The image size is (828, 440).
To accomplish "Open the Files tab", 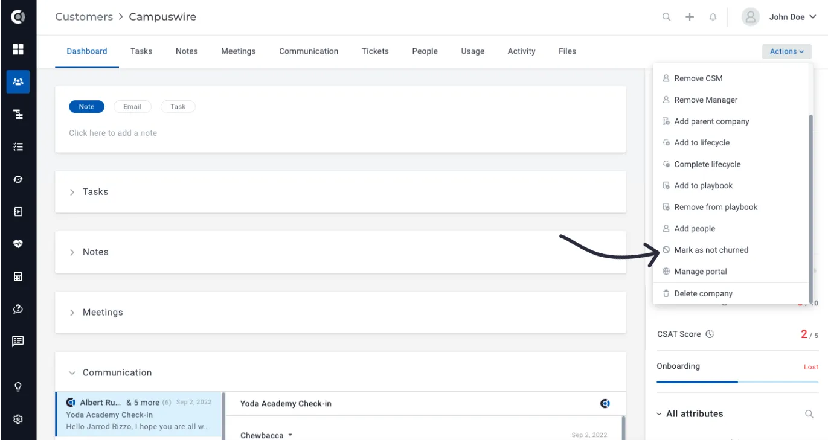I will click(x=567, y=51).
